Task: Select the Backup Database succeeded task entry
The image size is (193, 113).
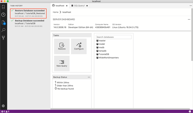Action: click(28, 23)
